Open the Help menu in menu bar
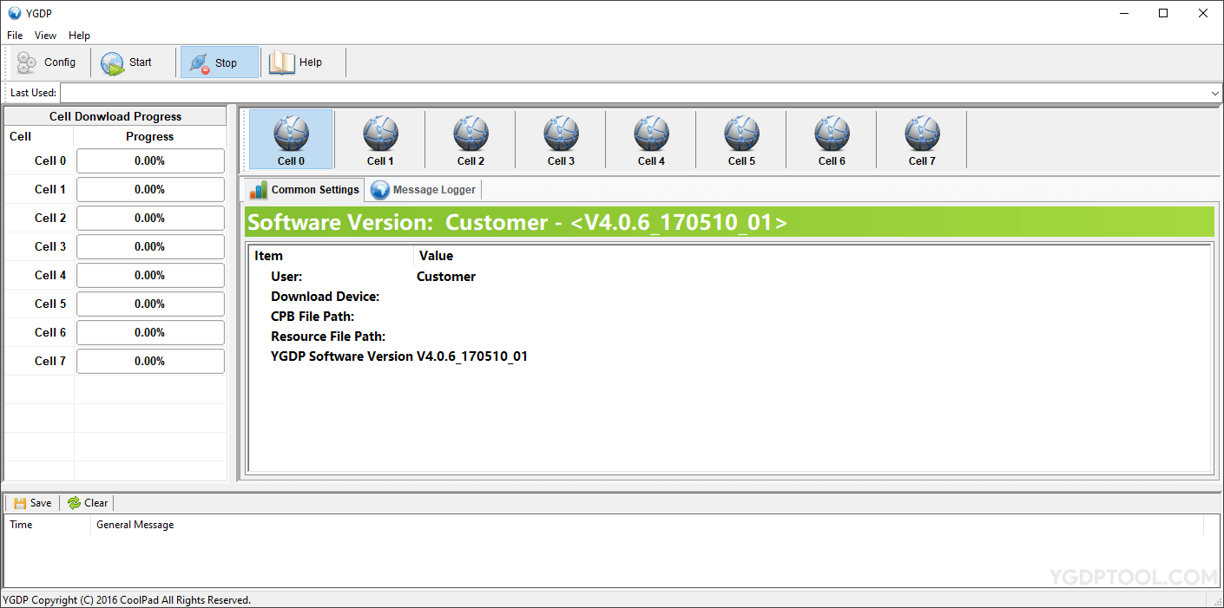Viewport: 1224px width, 608px height. click(79, 36)
